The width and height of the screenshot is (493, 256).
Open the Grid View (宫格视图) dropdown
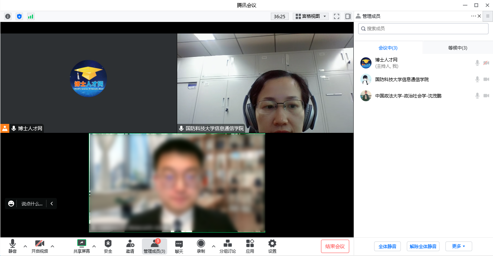311,16
